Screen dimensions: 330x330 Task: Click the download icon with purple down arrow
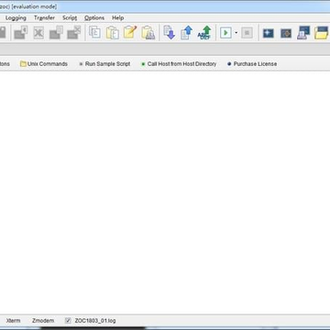pos(169,32)
